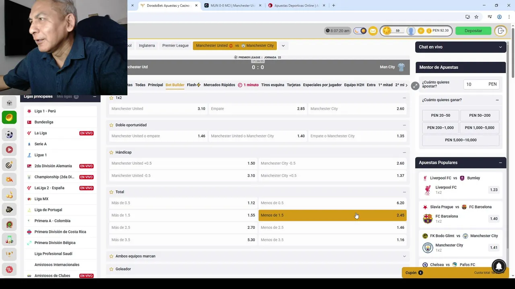Viewport: 515px width, 289px height.
Task: Collapse the Chat en vivo panel
Action: click(x=500, y=47)
